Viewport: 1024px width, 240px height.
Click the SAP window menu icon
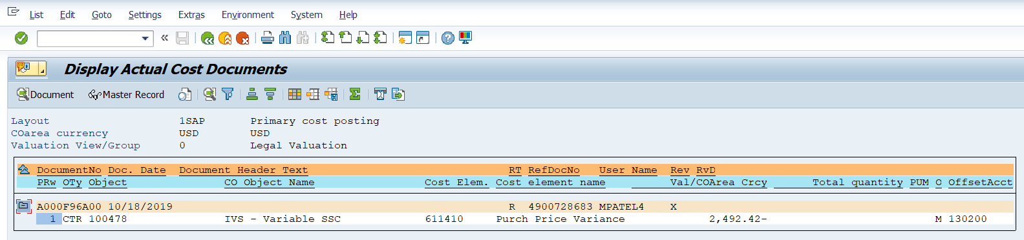[13, 12]
